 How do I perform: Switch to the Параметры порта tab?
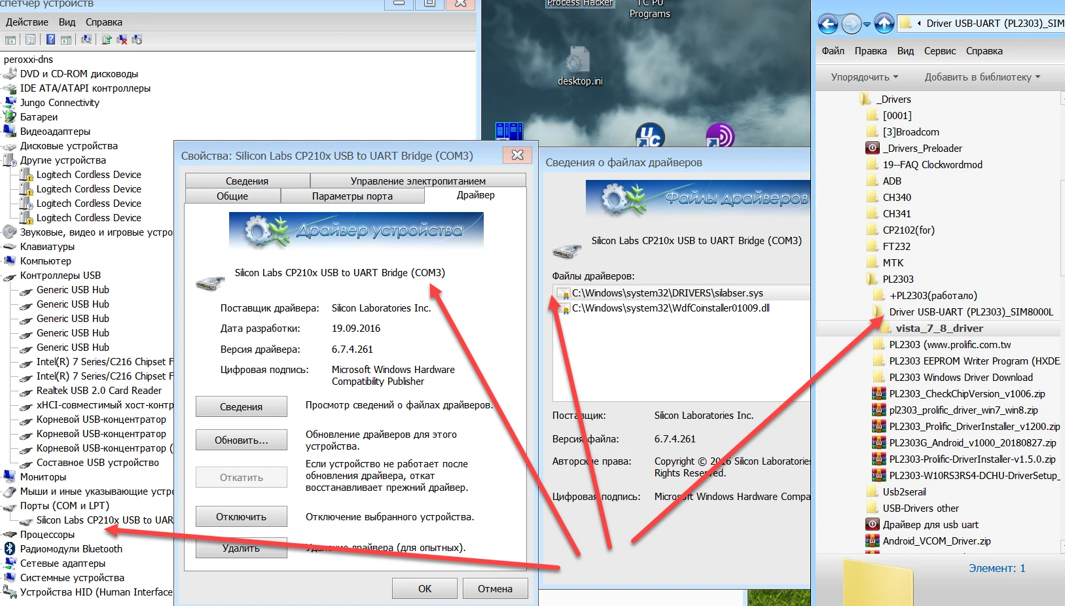pos(352,196)
